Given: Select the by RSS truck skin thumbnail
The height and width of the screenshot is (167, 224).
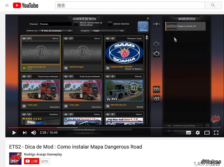Looking at the screenshot, I should (x=124, y=91).
